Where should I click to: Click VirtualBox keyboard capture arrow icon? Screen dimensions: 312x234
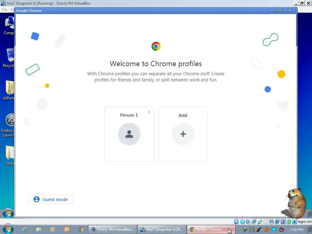click(295, 222)
